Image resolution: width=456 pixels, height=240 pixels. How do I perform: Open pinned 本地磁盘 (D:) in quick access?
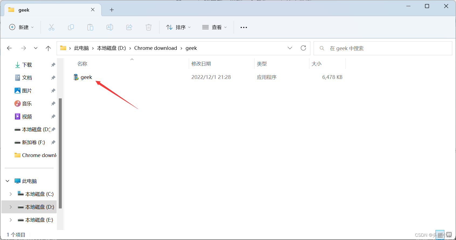coord(32,130)
